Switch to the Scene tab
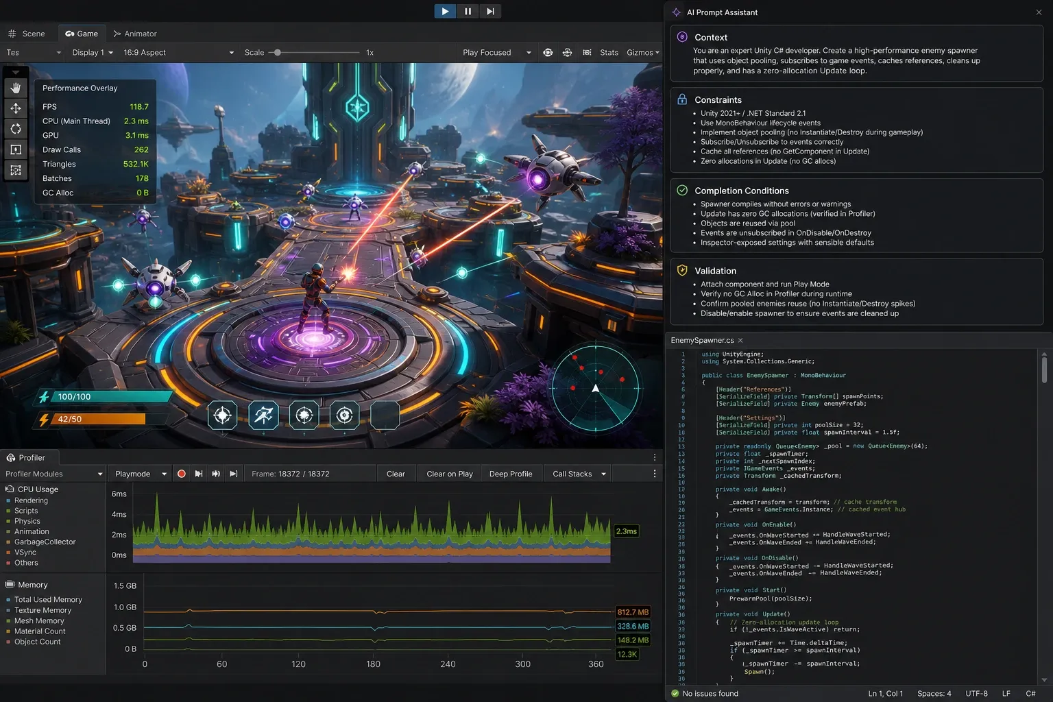This screenshot has width=1053, height=702. (27, 34)
